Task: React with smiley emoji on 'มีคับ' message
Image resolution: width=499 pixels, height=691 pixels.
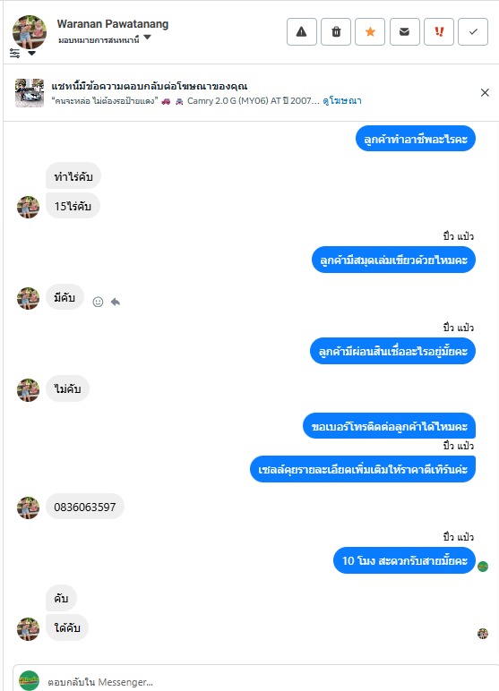Action: tap(98, 302)
